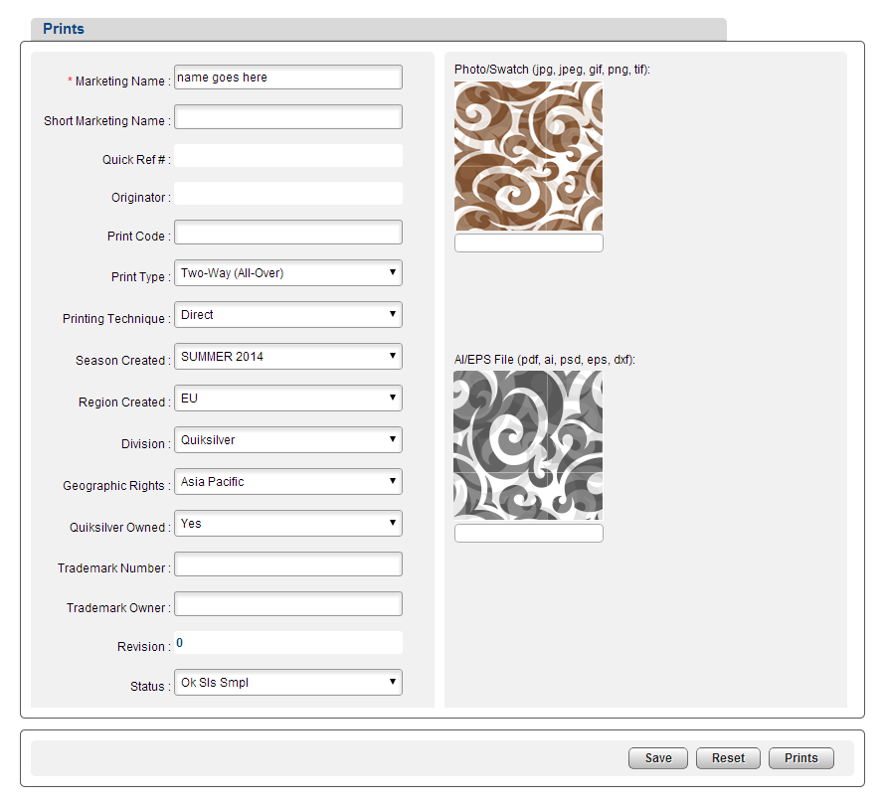The height and width of the screenshot is (805, 885).
Task: Click the Revision value 0
Action: [x=179, y=643]
